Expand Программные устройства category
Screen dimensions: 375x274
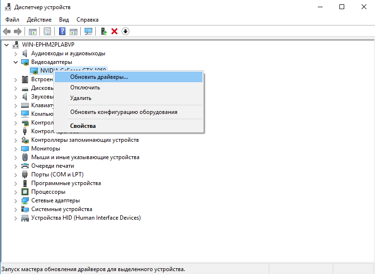click(x=16, y=184)
